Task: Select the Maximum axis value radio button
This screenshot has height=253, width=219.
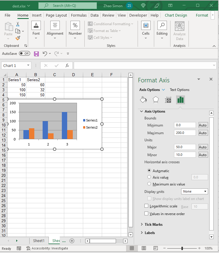Action: pyautogui.click(x=149, y=184)
